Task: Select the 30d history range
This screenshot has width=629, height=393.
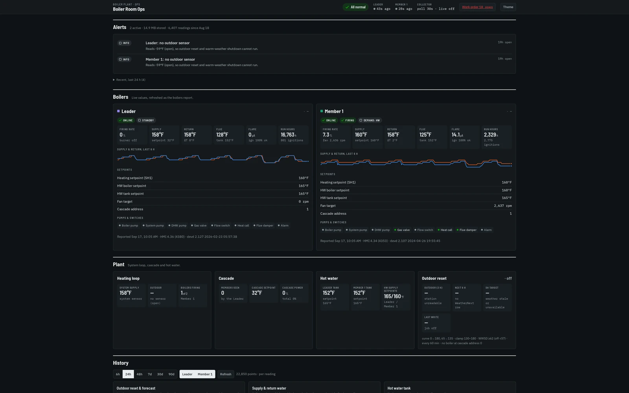Action: (x=160, y=374)
